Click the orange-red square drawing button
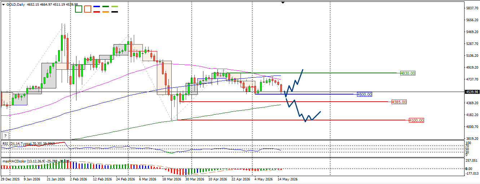The image size is (480, 184). coord(88,9)
